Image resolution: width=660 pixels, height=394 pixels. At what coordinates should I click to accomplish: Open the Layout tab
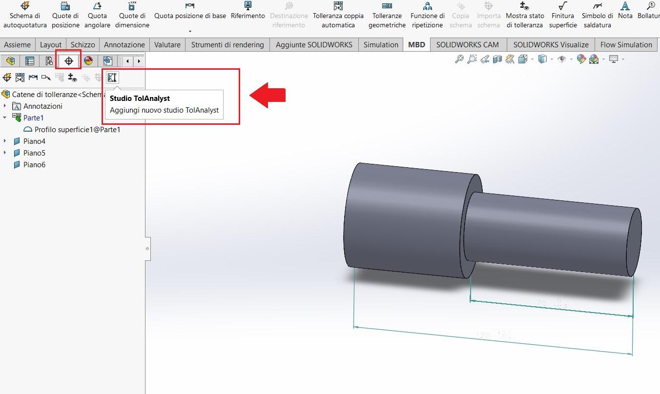pyautogui.click(x=51, y=44)
